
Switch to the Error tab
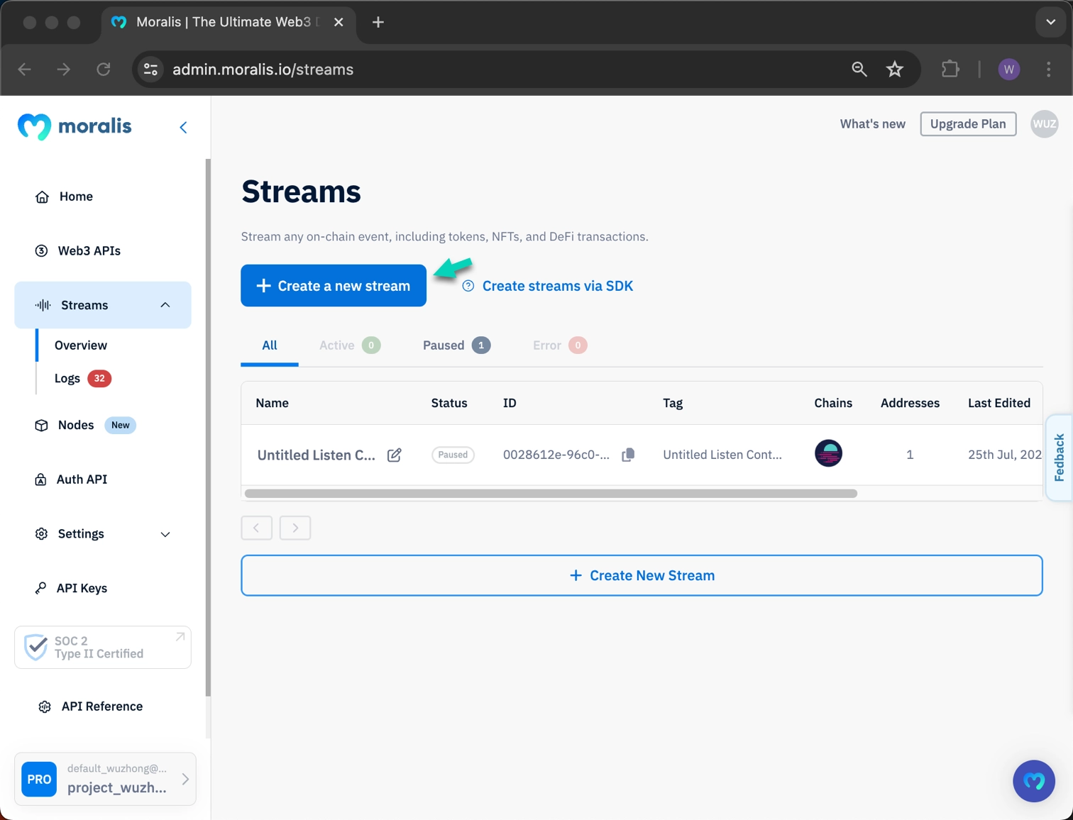[x=559, y=345]
